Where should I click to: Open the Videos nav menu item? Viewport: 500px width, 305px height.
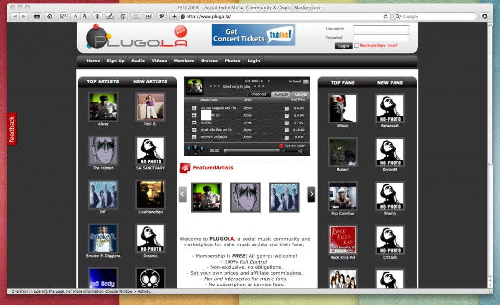[159, 61]
